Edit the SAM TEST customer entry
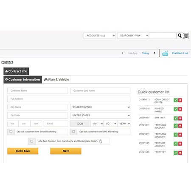This screenshot has width=191, height=191. (x=176, y=118)
